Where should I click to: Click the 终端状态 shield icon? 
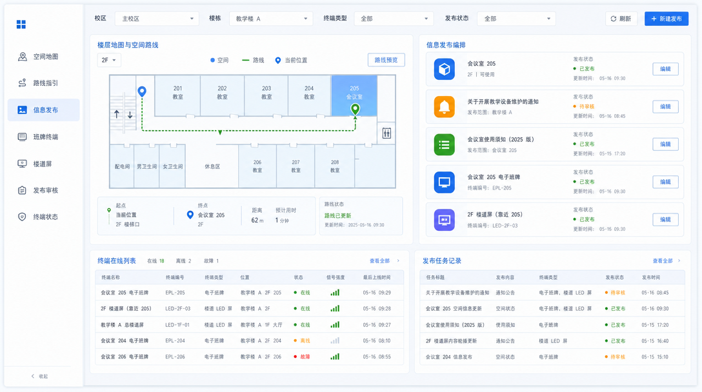[x=22, y=217]
